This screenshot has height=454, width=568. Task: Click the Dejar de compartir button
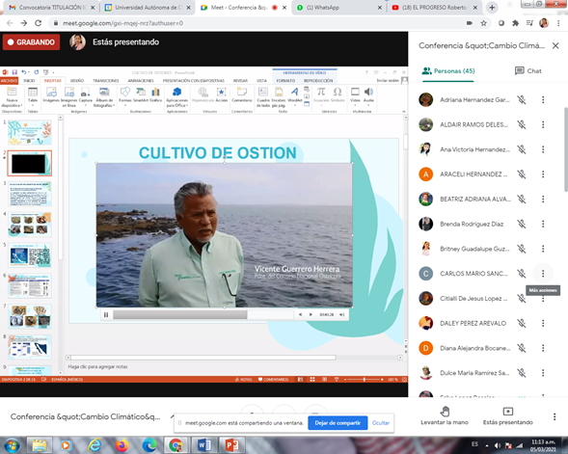338,423
